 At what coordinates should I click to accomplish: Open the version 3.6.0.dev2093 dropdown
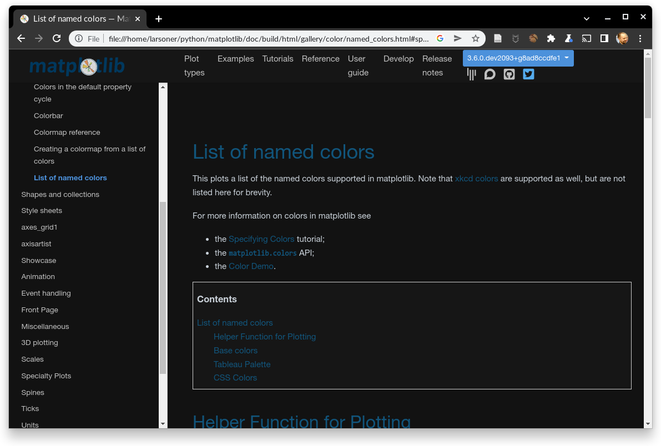tap(518, 58)
